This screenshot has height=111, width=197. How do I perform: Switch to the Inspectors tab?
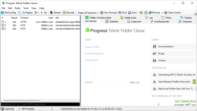click(x=134, y=22)
